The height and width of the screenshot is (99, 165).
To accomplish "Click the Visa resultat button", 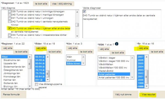I will coord(152,95).
